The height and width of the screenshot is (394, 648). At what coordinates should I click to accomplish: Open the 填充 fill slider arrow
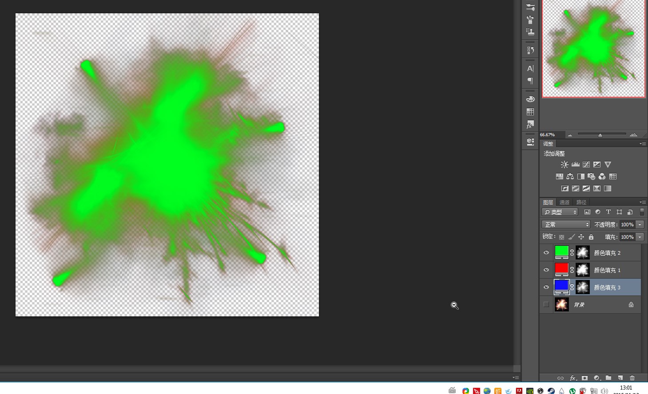click(x=640, y=237)
